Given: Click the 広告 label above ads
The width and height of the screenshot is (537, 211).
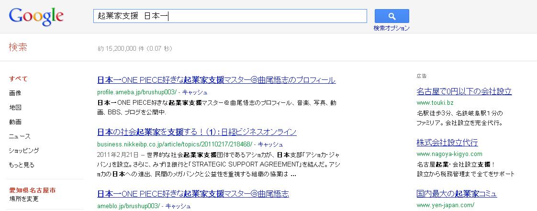Looking at the screenshot, I should 422,76.
